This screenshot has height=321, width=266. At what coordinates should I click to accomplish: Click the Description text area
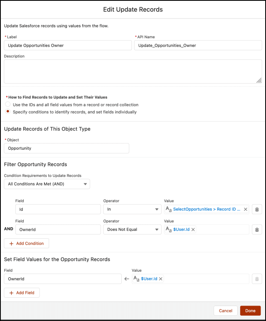(x=133, y=71)
